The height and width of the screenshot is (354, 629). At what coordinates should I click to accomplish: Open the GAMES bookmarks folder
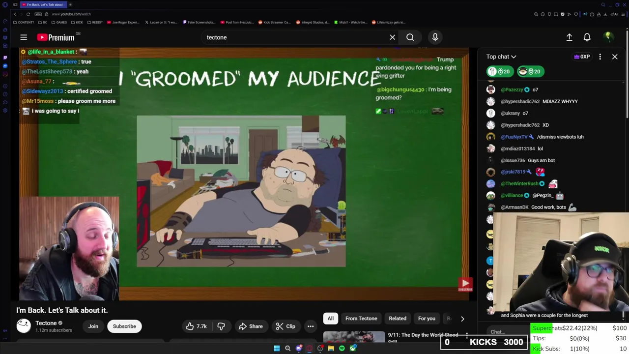[59, 22]
